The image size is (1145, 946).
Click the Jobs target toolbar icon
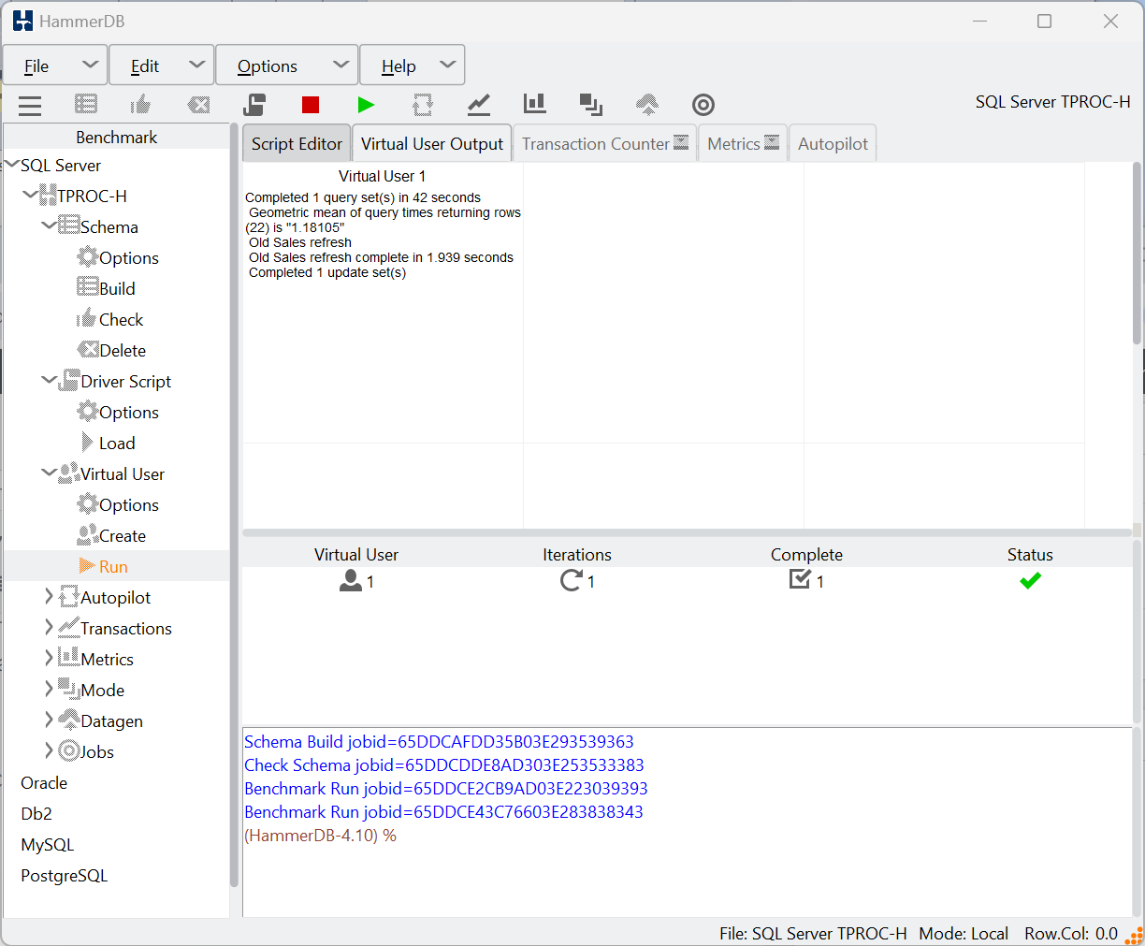pos(703,105)
